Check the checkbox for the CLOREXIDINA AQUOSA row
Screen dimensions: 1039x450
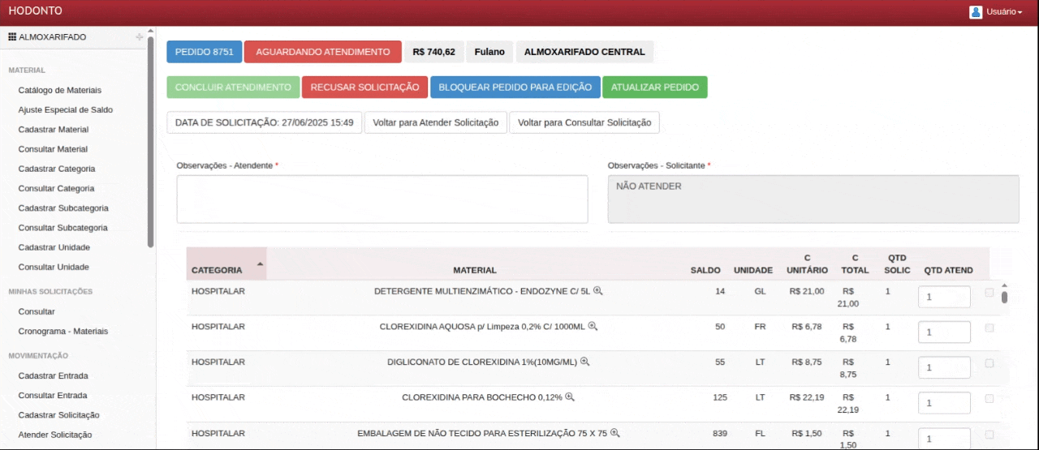pos(989,328)
